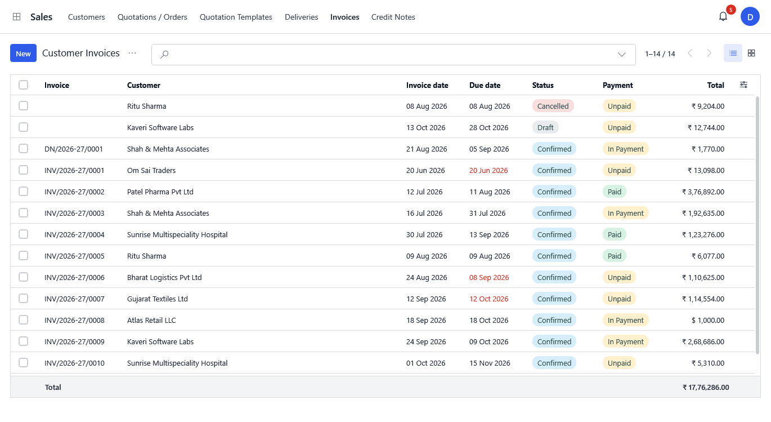Click the 1–14 / 14 pager counter
The image size is (771, 422).
[x=660, y=54]
